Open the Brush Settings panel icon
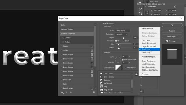186x105 pixels. pos(140,9)
